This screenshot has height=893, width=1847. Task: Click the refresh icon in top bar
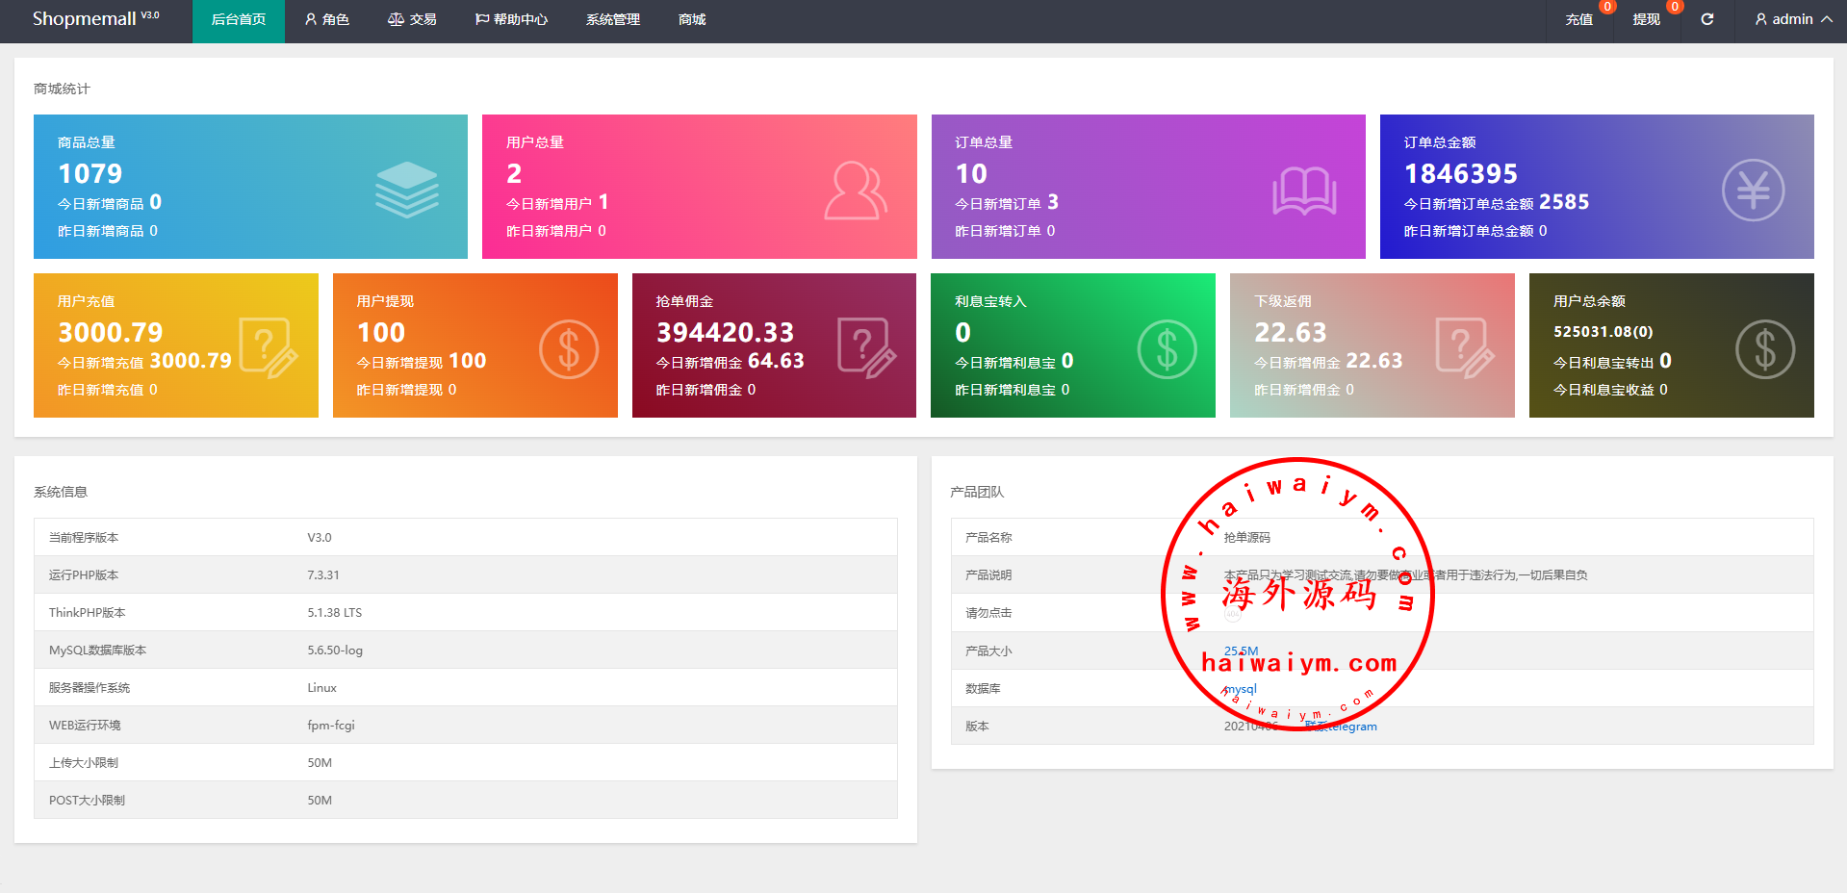[1706, 19]
